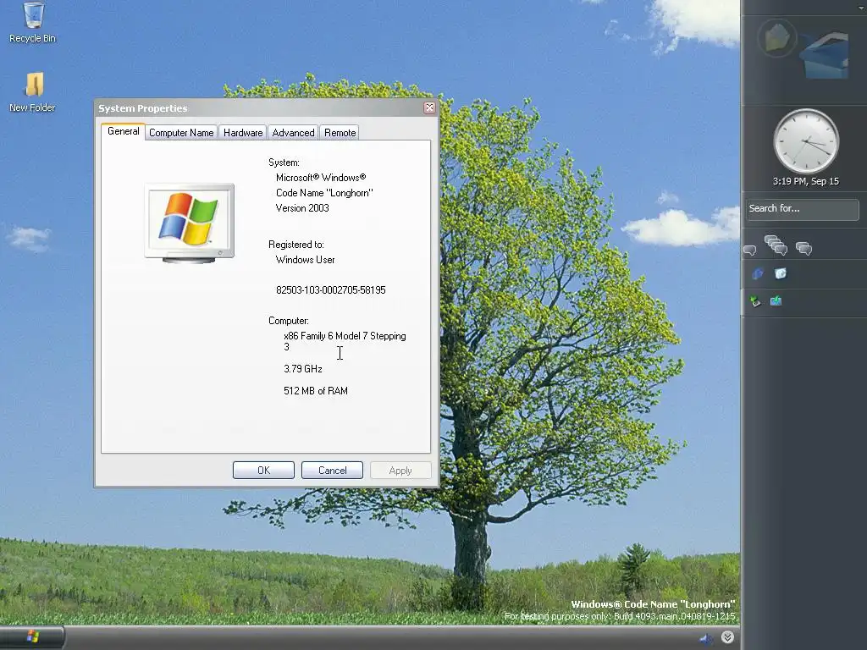This screenshot has width=867, height=650.
Task: Click the greyed-out Apply button
Action: click(x=400, y=471)
